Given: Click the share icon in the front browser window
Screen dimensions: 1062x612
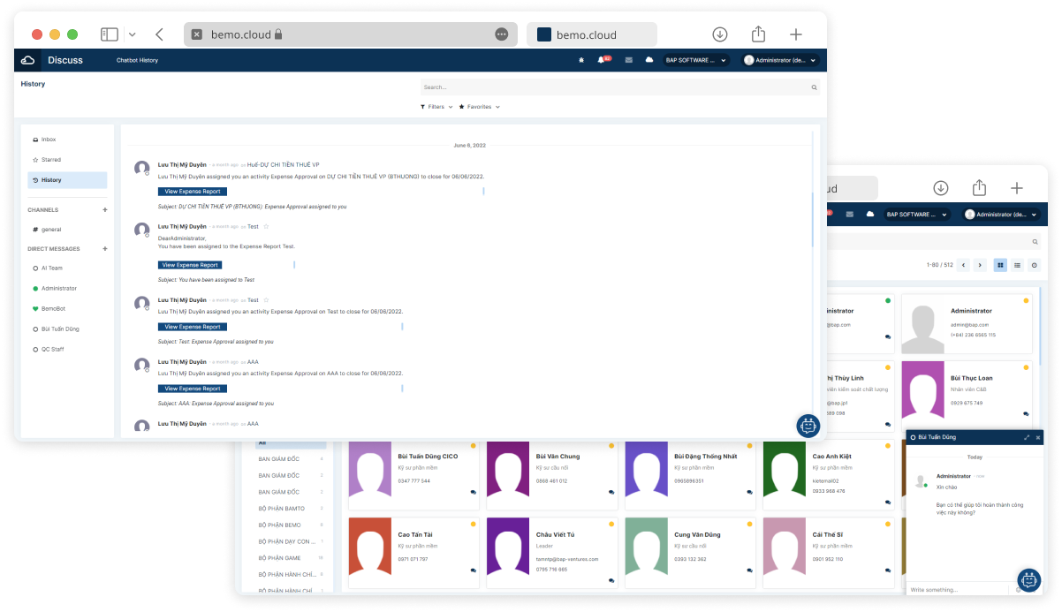Looking at the screenshot, I should 758,34.
